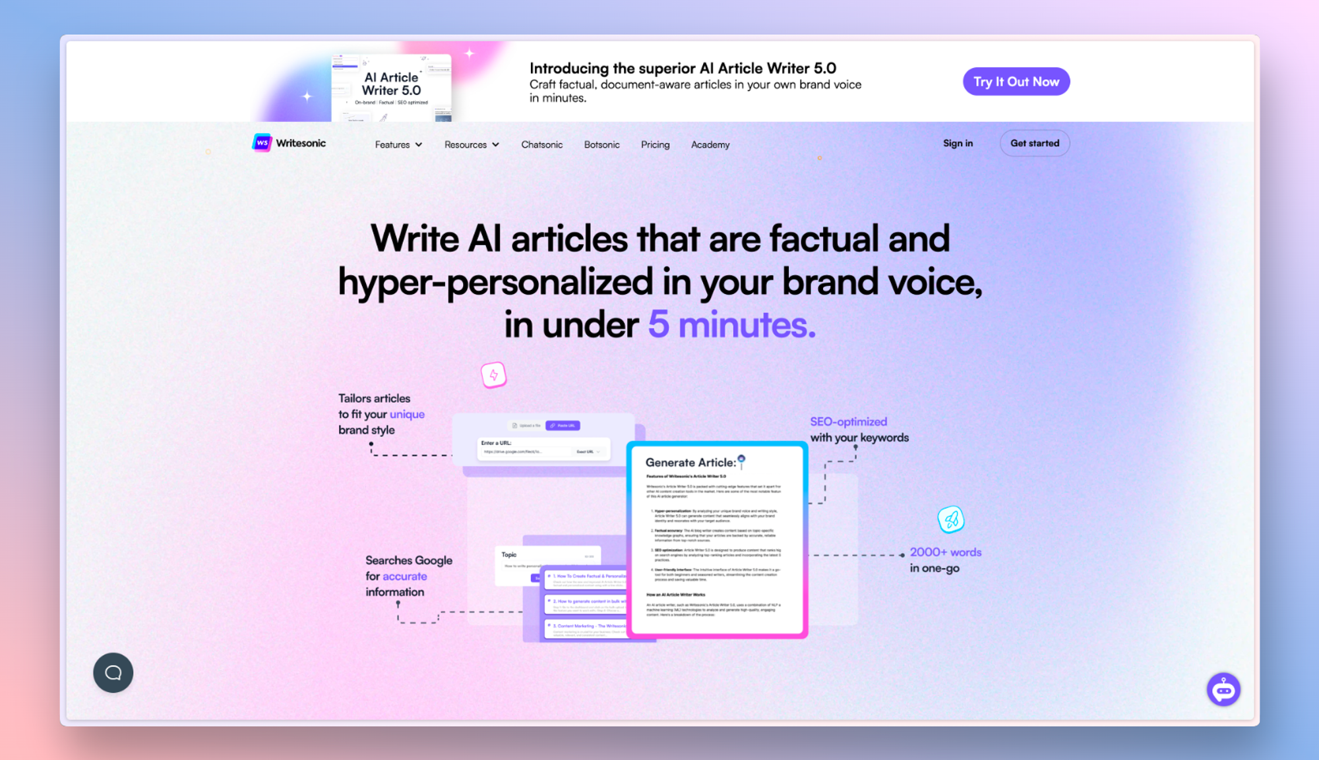
Task: Expand the Features dropdown menu
Action: pos(398,144)
